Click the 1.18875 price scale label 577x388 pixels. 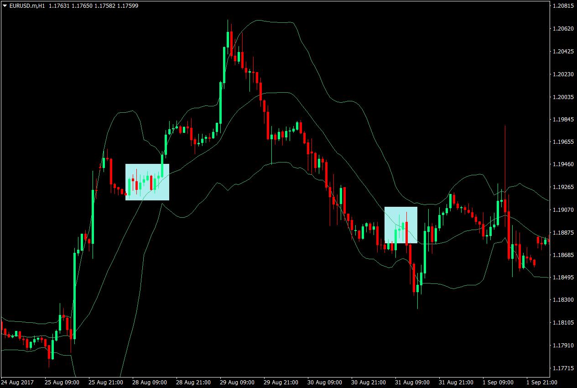562,232
